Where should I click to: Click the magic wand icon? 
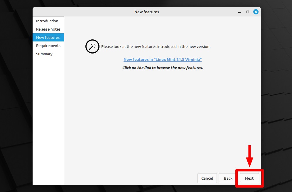(92, 46)
